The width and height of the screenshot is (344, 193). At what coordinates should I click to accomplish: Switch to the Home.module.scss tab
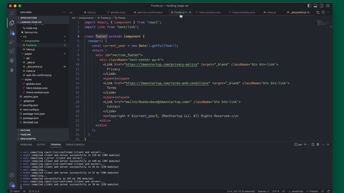[242, 12]
